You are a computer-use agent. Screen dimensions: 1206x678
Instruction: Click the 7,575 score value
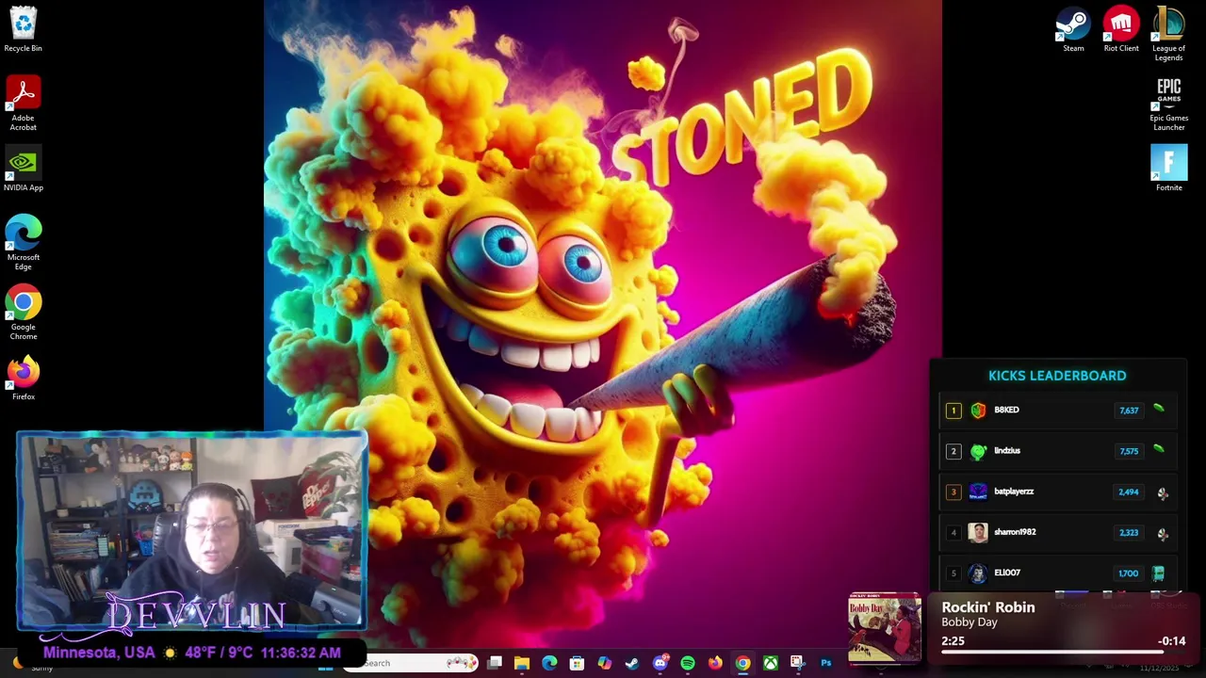1129,451
